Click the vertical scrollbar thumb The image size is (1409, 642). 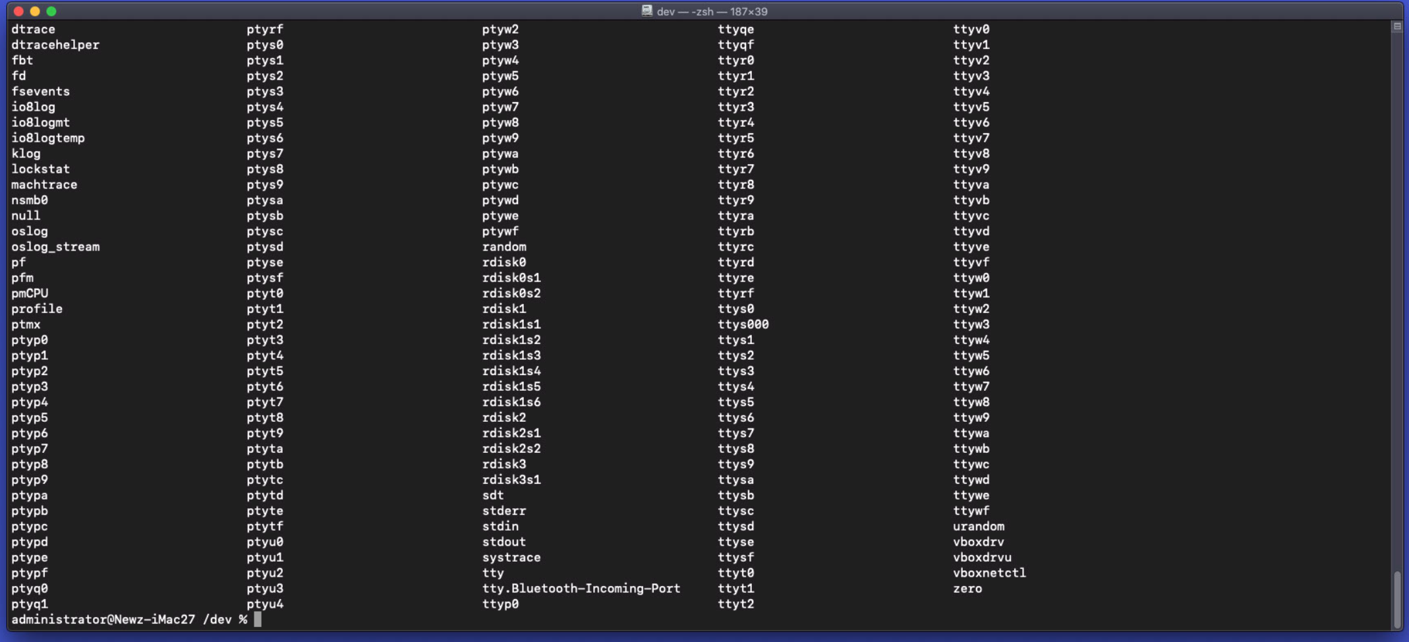(x=1396, y=600)
